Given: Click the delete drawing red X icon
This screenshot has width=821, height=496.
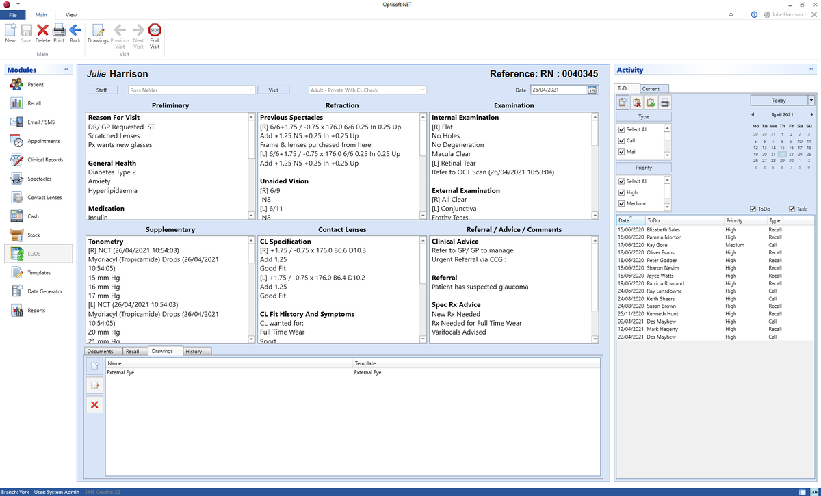Looking at the screenshot, I should pos(94,404).
